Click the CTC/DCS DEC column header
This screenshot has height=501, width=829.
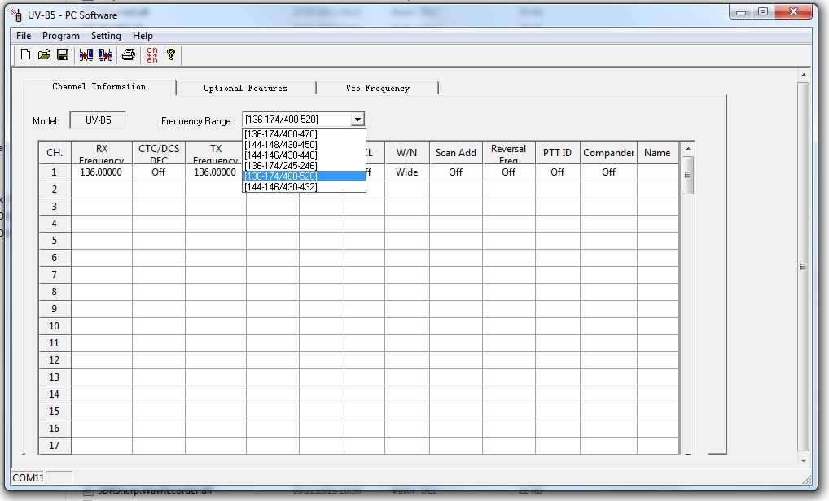(x=159, y=153)
